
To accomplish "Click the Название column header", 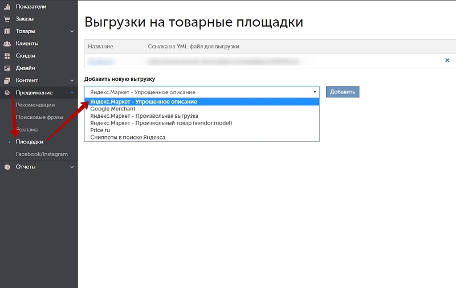I will [100, 47].
